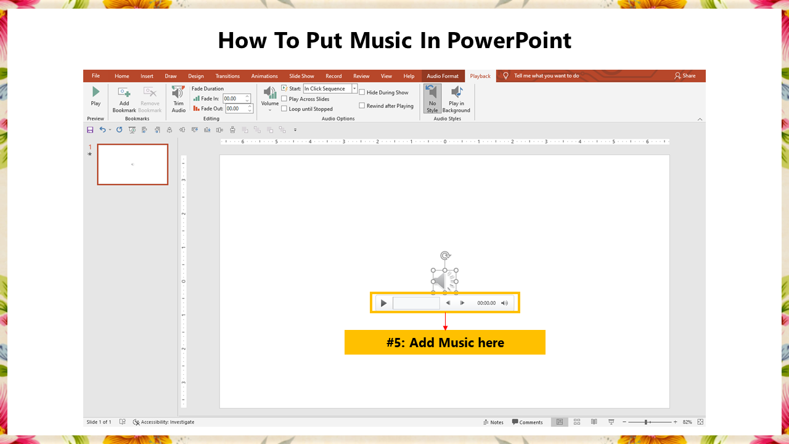The width and height of the screenshot is (789, 444).
Task: Open the File menu tab
Action: 96,76
